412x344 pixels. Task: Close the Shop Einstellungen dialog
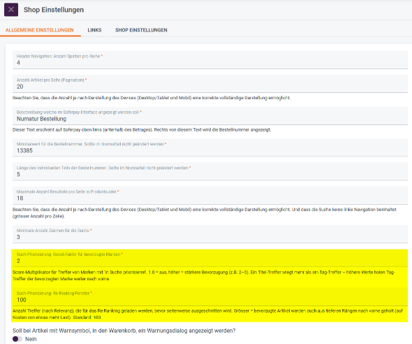click(11, 10)
